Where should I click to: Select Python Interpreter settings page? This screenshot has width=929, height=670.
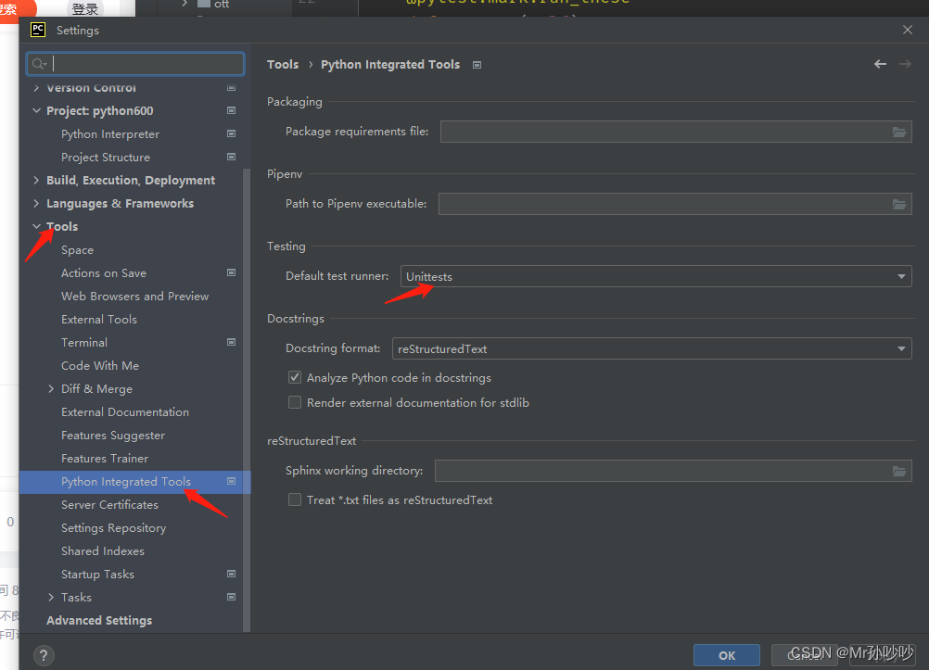point(110,133)
